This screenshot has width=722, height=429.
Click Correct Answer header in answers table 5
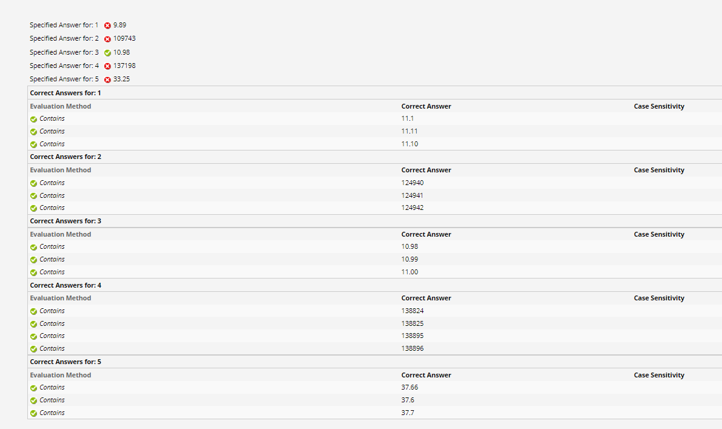click(x=426, y=375)
